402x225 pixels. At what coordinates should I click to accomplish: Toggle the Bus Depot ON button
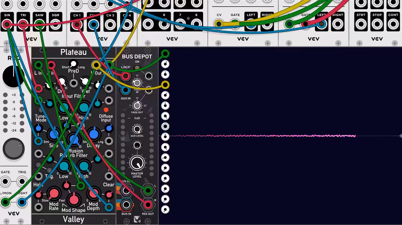(137, 67)
